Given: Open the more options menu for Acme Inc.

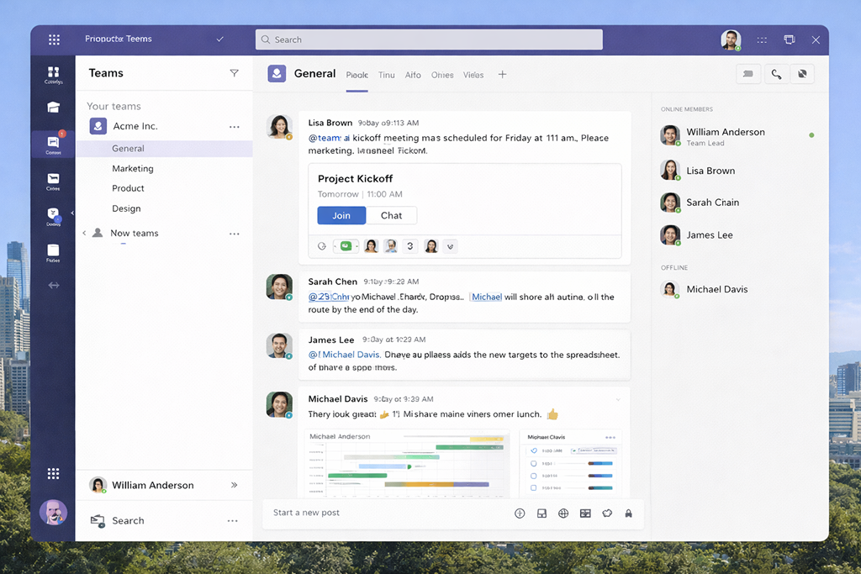Looking at the screenshot, I should (x=235, y=127).
